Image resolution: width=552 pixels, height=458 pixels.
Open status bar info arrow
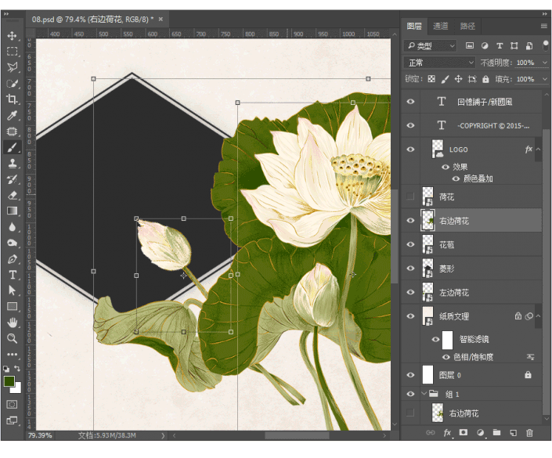click(163, 436)
